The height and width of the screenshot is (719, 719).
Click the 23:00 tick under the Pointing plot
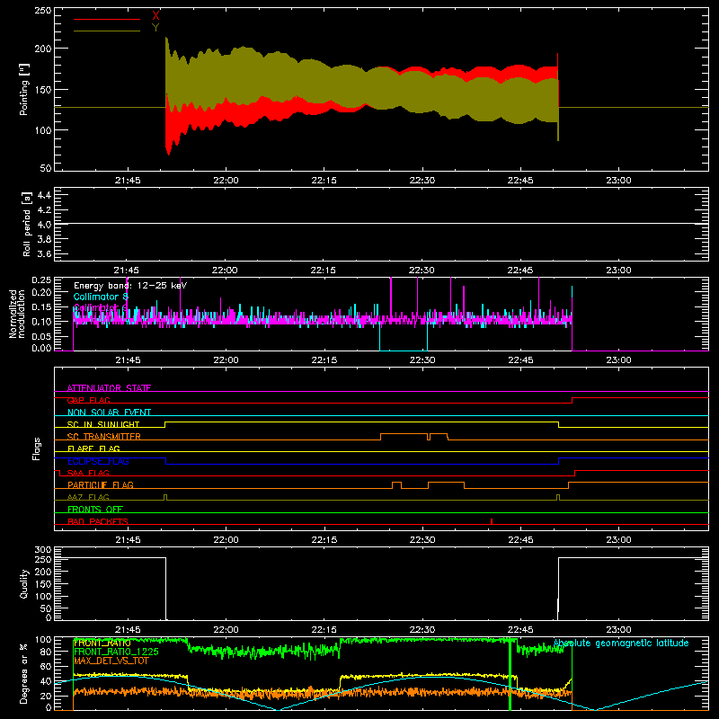point(618,181)
